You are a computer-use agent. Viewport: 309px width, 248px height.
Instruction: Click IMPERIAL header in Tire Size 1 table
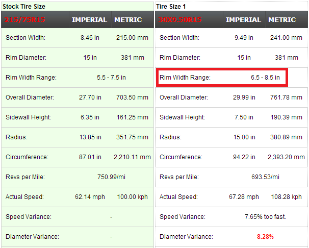pos(243,20)
